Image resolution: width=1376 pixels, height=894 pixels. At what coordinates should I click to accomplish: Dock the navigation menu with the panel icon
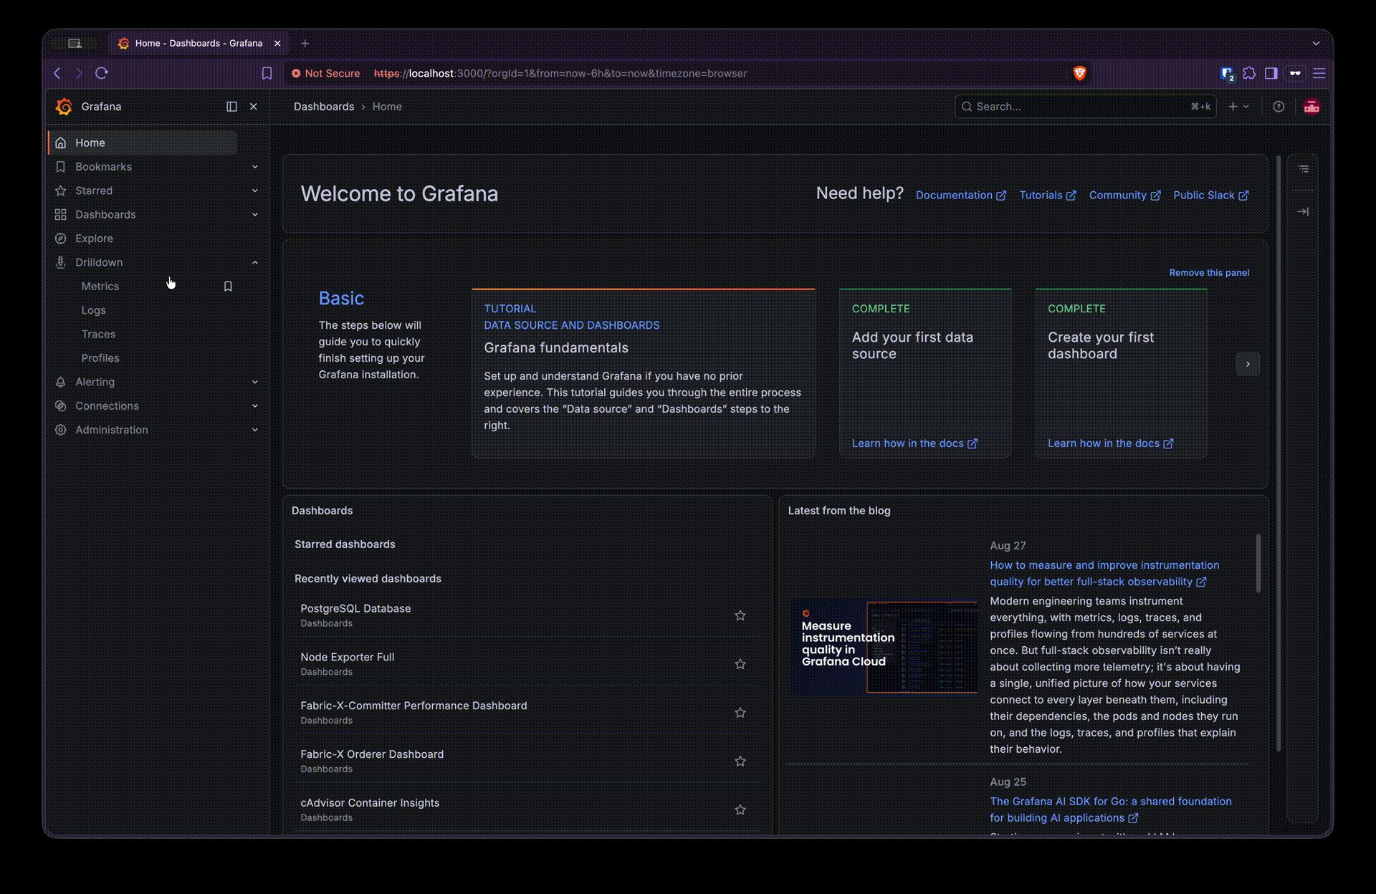click(x=231, y=107)
